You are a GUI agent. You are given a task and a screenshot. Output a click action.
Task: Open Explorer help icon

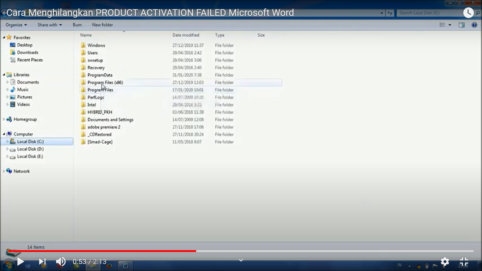474,25
